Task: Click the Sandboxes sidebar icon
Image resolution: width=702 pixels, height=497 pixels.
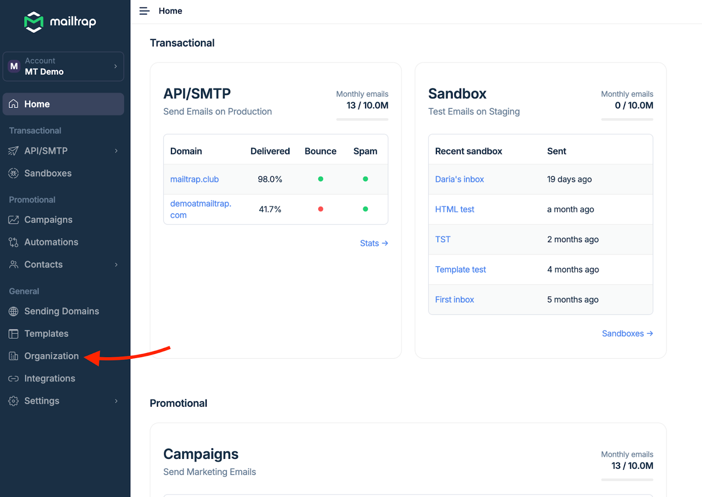Action: pyautogui.click(x=14, y=173)
